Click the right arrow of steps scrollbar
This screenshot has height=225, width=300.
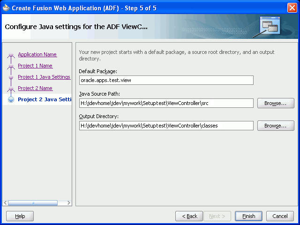click(69, 203)
